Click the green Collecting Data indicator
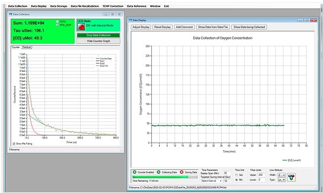Screen dimensions: 323x193 click(x=159, y=172)
